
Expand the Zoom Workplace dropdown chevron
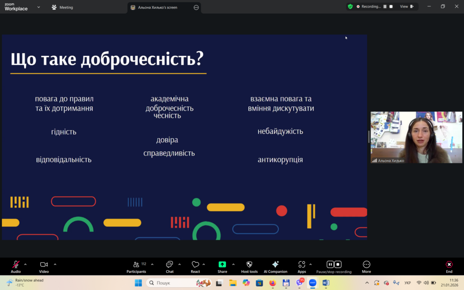(39, 7)
